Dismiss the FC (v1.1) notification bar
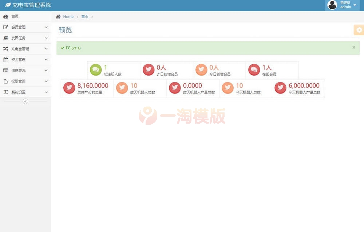Viewport: 364px width, 232px height. coord(353,47)
